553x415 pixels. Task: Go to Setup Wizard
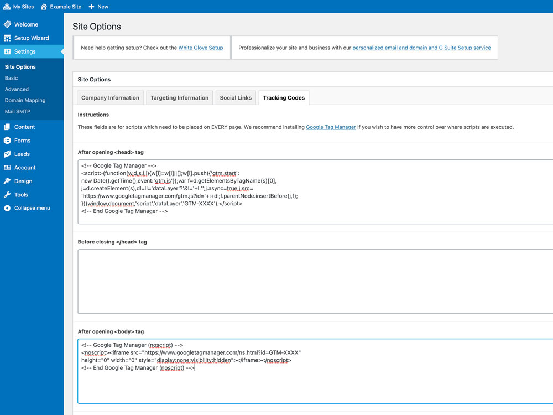pyautogui.click(x=32, y=38)
